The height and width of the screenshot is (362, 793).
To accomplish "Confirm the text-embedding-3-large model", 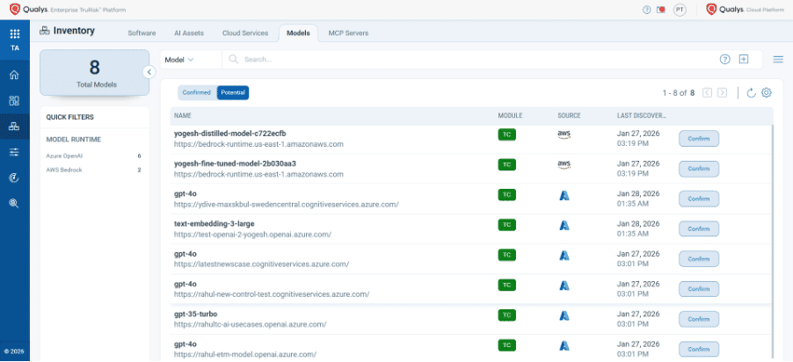I will point(699,229).
